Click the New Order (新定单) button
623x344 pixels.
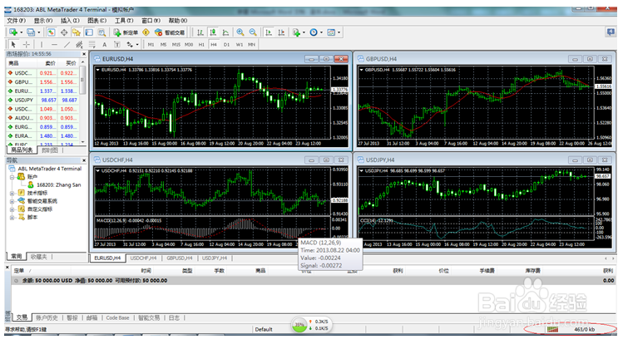click(x=126, y=32)
